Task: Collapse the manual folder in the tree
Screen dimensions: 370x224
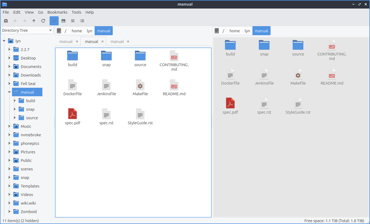Action: point(9,92)
